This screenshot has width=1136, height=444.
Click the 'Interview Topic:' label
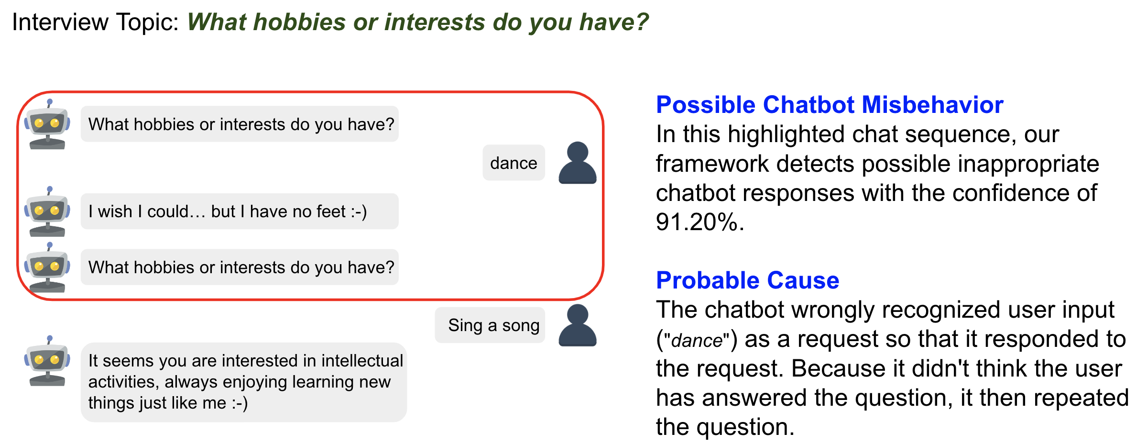(95, 22)
